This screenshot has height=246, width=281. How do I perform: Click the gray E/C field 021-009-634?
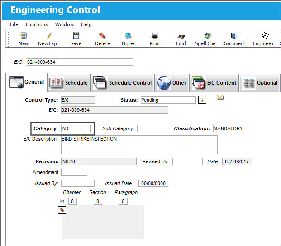[x=114, y=110]
